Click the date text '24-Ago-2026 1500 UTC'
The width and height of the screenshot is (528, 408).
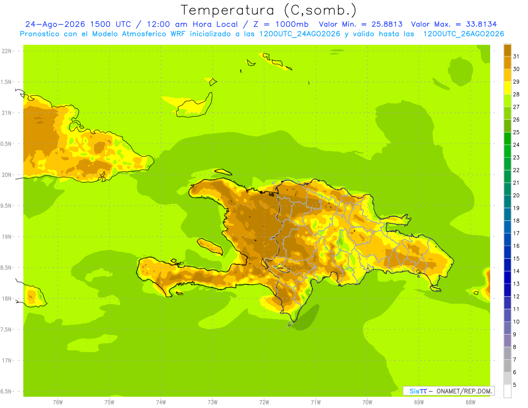click(78, 24)
